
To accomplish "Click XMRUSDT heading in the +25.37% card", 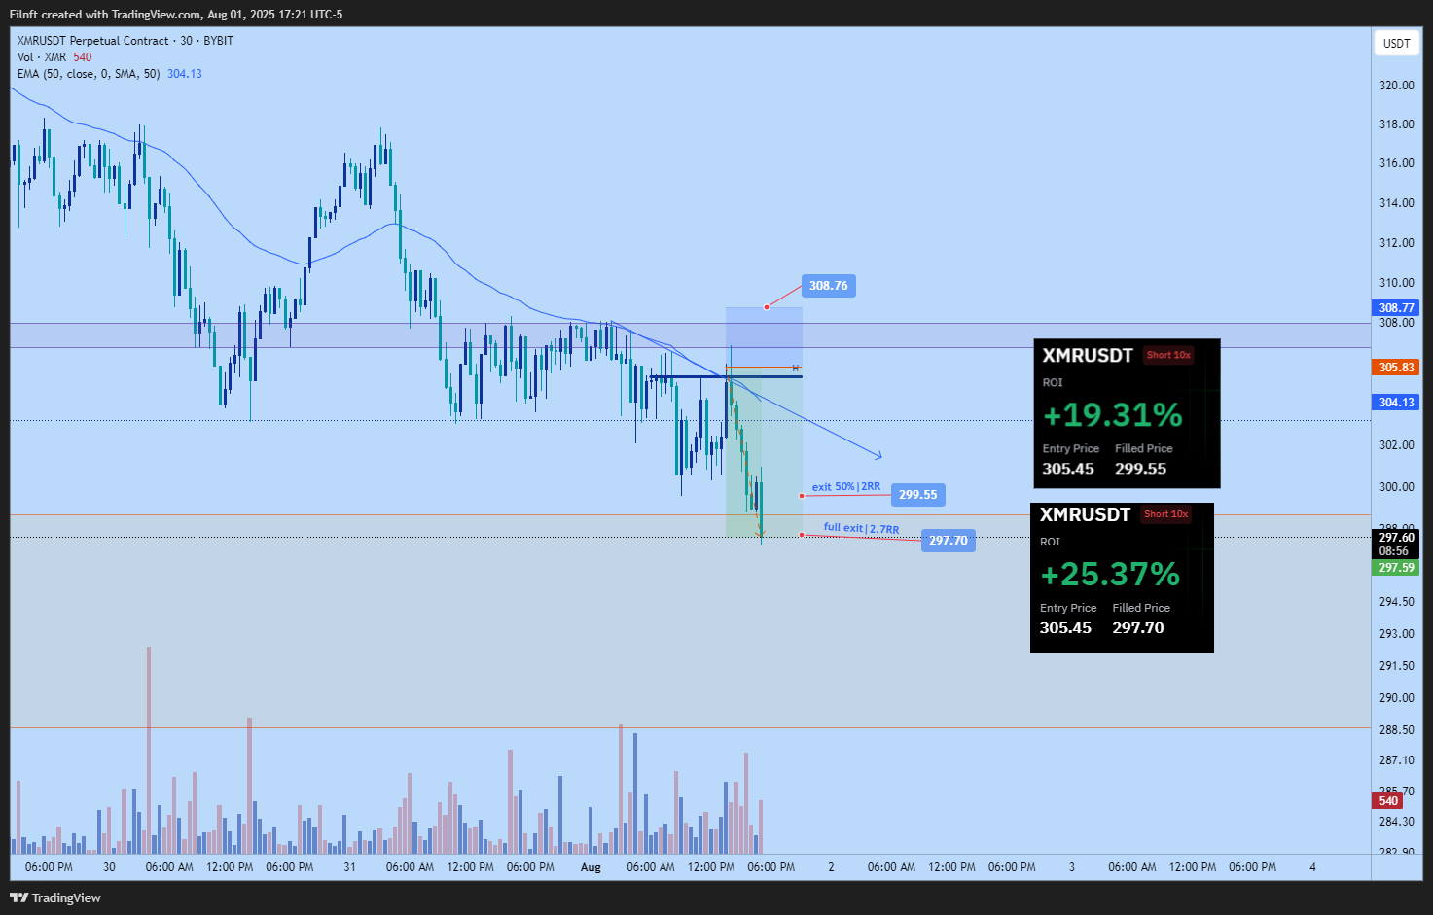I will [1085, 515].
